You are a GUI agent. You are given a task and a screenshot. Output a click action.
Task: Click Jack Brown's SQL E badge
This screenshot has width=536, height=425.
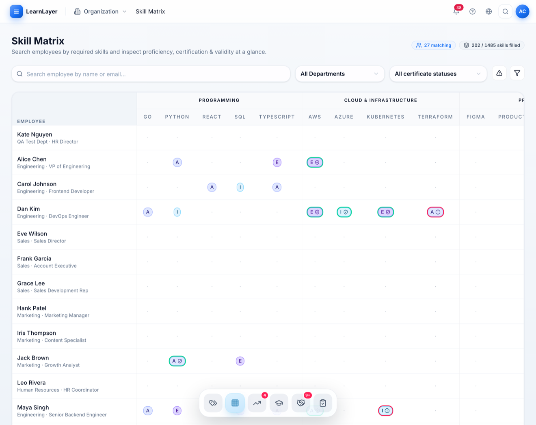coord(240,361)
